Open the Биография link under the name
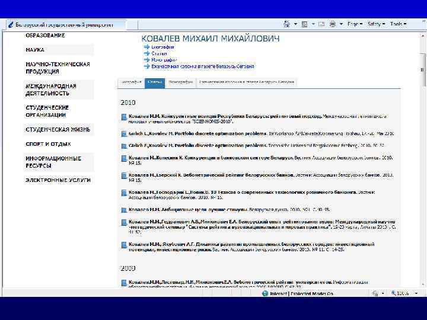Viewport: 427px width, 320px height. click(162, 47)
